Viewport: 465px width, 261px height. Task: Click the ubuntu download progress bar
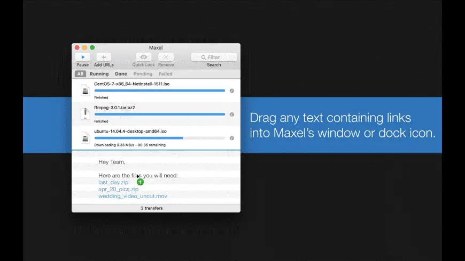coord(160,138)
